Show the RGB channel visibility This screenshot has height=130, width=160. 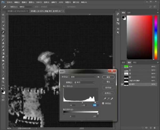122,66
